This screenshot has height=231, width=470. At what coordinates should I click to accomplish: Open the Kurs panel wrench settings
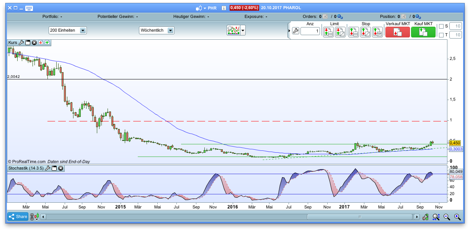point(21,43)
